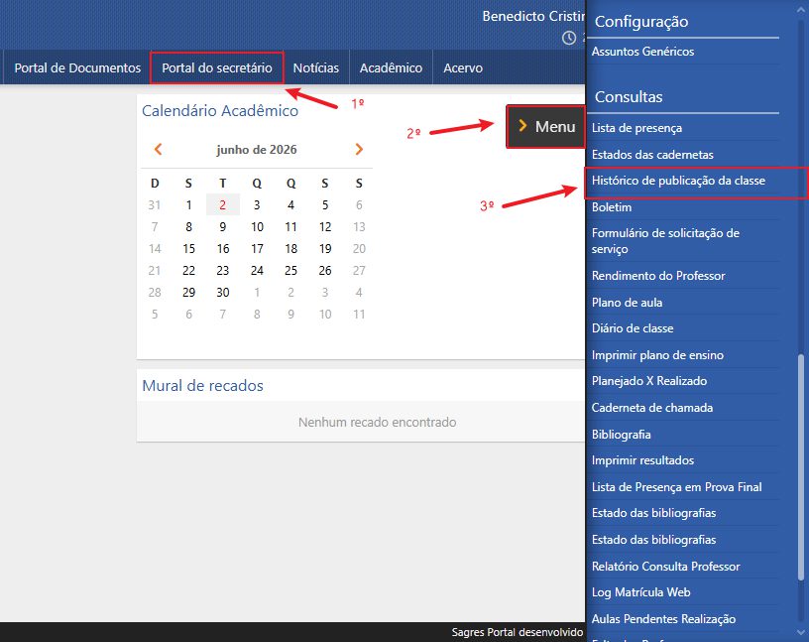The image size is (809, 642).
Task: Click the Calendário Acadêmico heading
Action: coord(220,110)
